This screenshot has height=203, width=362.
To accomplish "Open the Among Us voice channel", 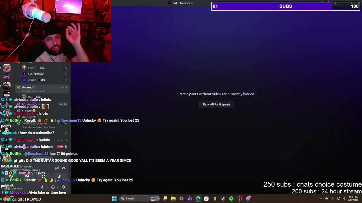I will click(29, 117).
